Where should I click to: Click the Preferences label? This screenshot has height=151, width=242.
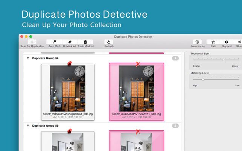(x=198, y=46)
